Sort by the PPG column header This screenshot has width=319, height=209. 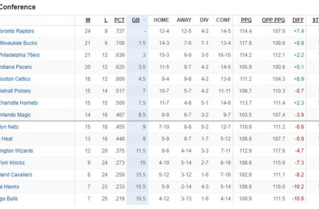[246, 20]
